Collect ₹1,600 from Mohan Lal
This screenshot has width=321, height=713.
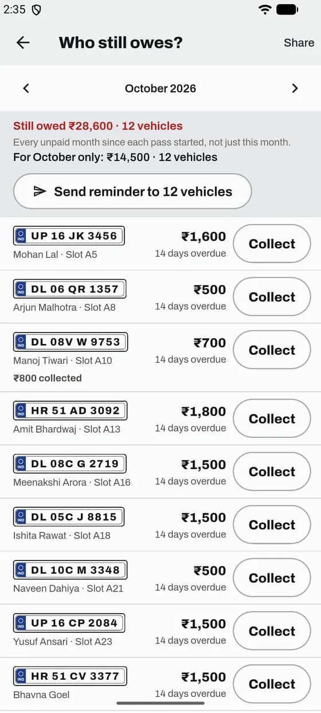(272, 244)
